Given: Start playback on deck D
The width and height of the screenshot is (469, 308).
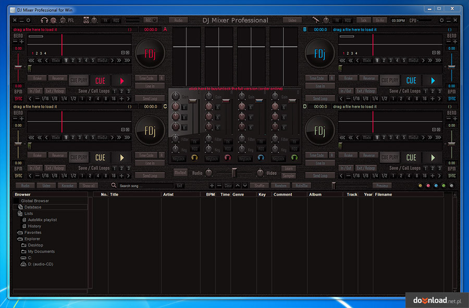Looking at the screenshot, I should coord(433,157).
